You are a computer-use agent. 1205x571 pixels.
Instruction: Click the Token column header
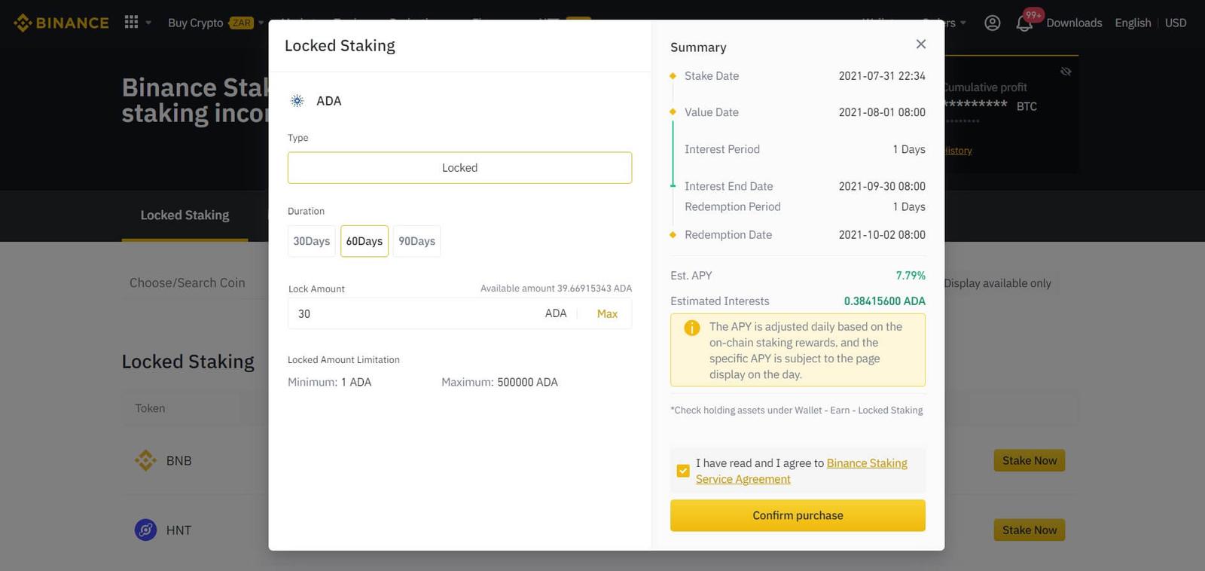(150, 408)
